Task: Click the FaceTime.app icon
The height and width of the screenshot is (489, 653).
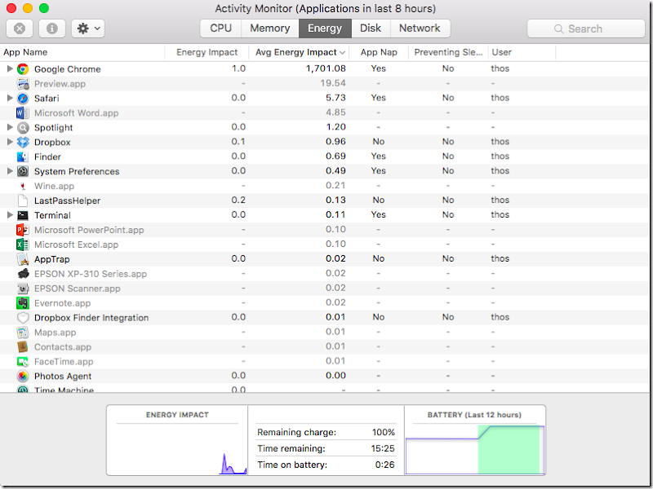Action: point(23,361)
